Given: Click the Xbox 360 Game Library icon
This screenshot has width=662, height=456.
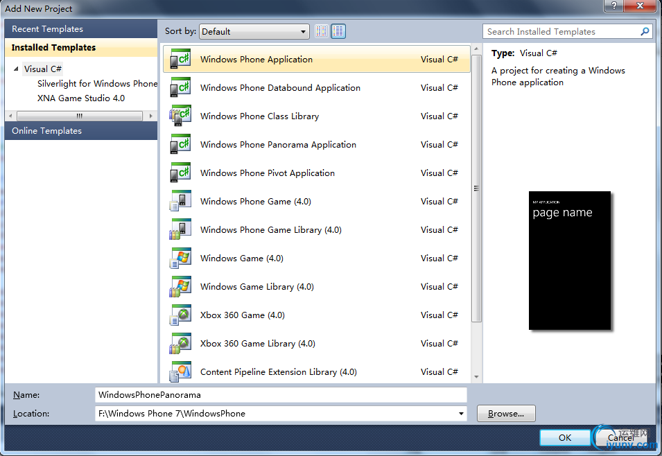Looking at the screenshot, I should (x=180, y=343).
